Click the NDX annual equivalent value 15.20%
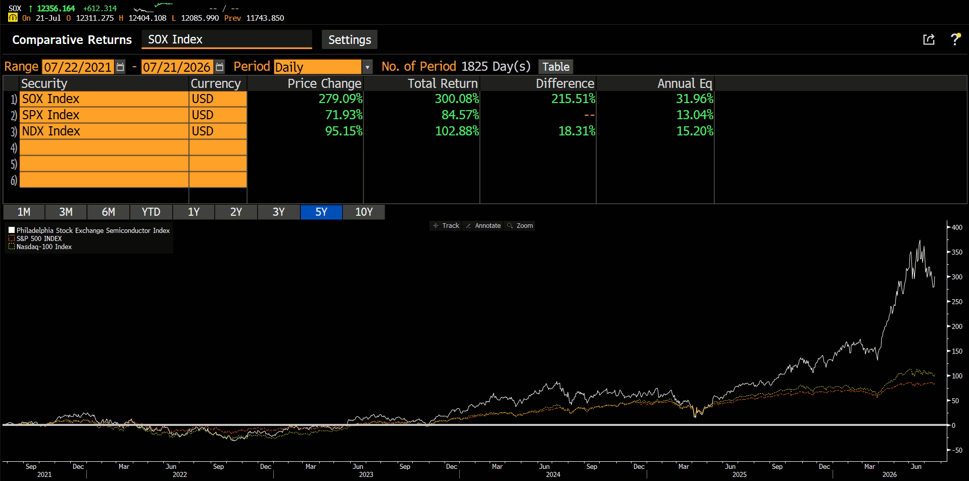 click(695, 131)
